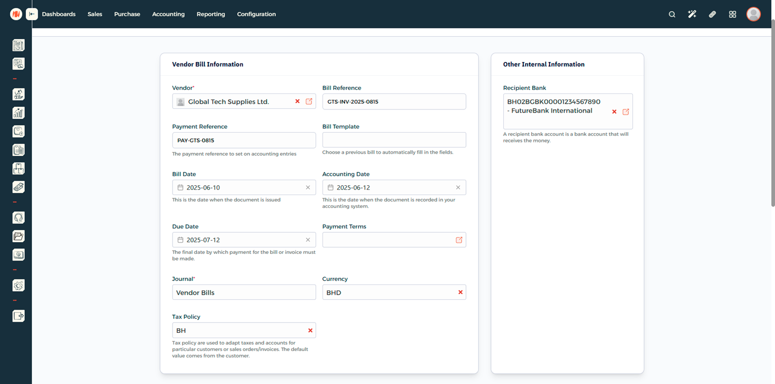Image resolution: width=775 pixels, height=384 pixels.
Task: Open the Accounting menu
Action: click(x=168, y=14)
